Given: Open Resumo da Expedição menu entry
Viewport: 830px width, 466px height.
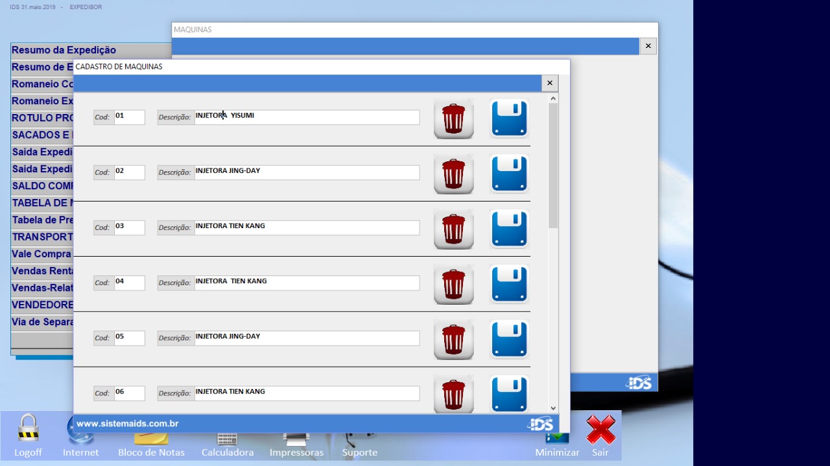Looking at the screenshot, I should tap(91, 50).
